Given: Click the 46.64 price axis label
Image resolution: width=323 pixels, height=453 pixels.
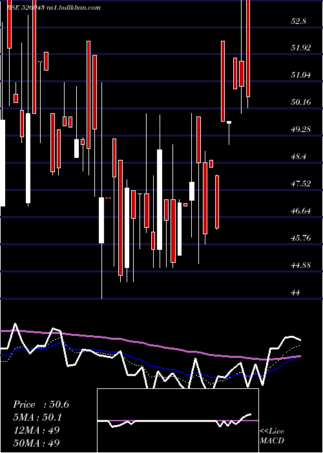Looking at the screenshot, I should coord(301,211).
